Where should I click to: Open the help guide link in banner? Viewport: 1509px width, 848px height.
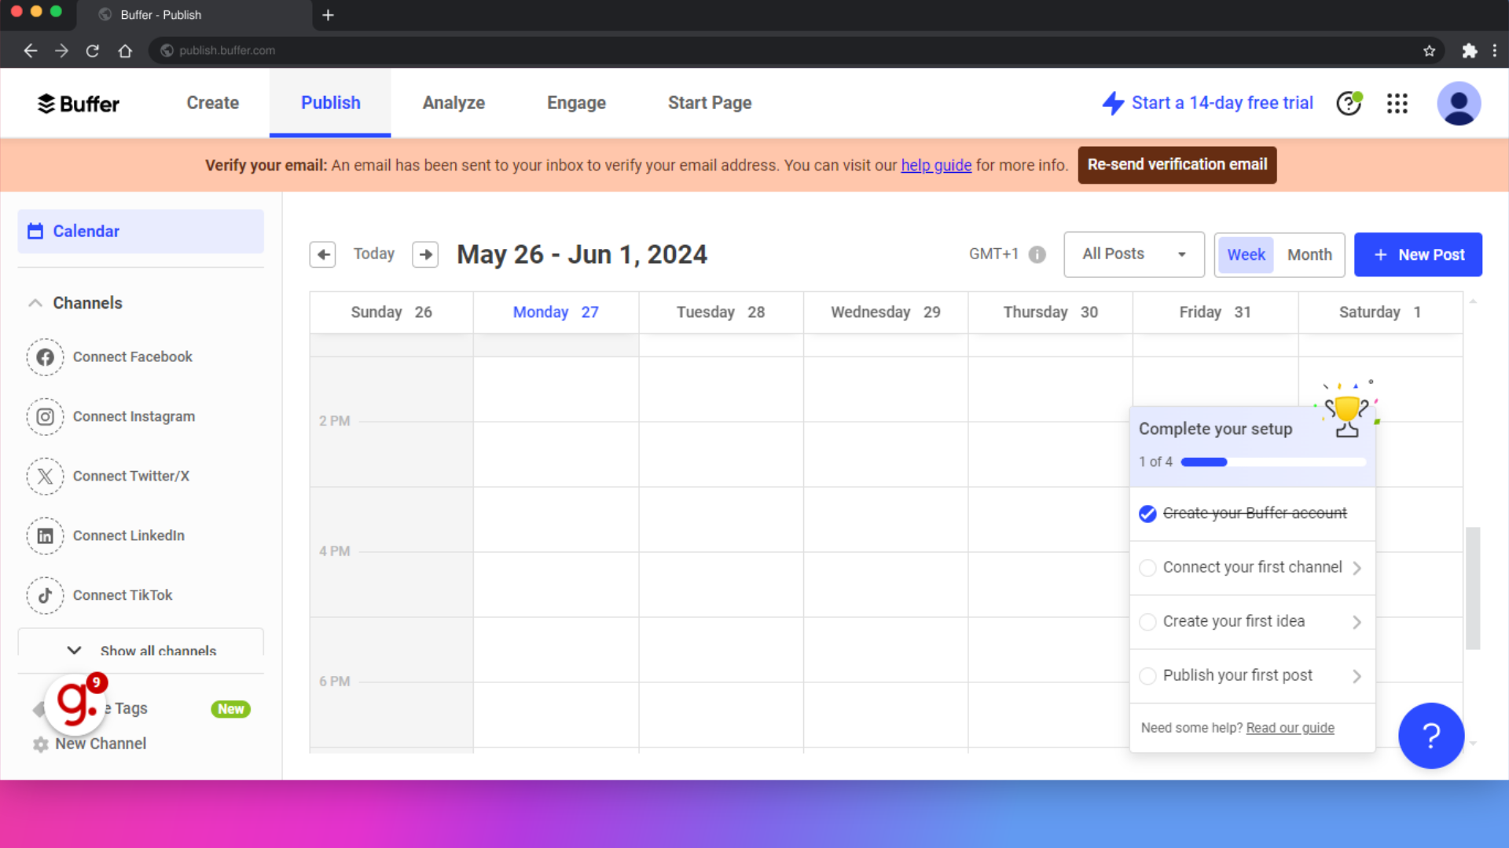point(936,166)
